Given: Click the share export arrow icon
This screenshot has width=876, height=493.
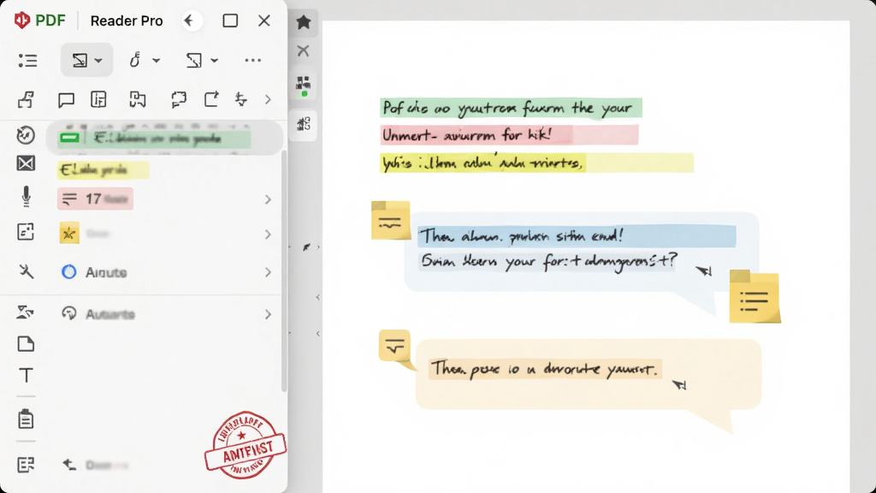Looking at the screenshot, I should click(x=212, y=99).
